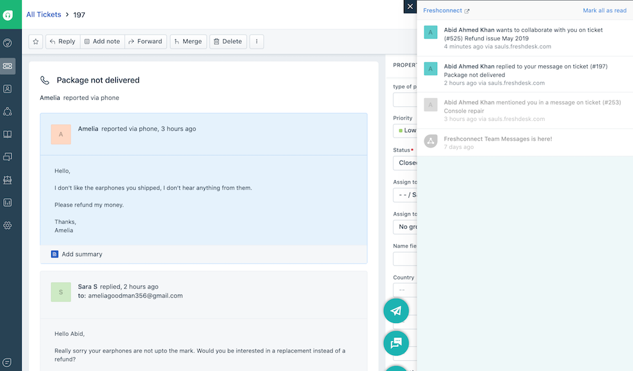Click the Package not delivered ticket title
Viewport: 633px width, 371px height.
click(98, 80)
